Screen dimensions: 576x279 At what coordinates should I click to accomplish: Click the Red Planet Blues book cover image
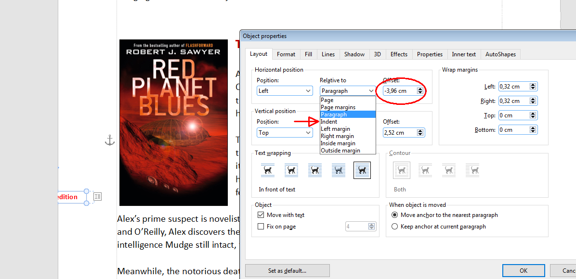(173, 123)
